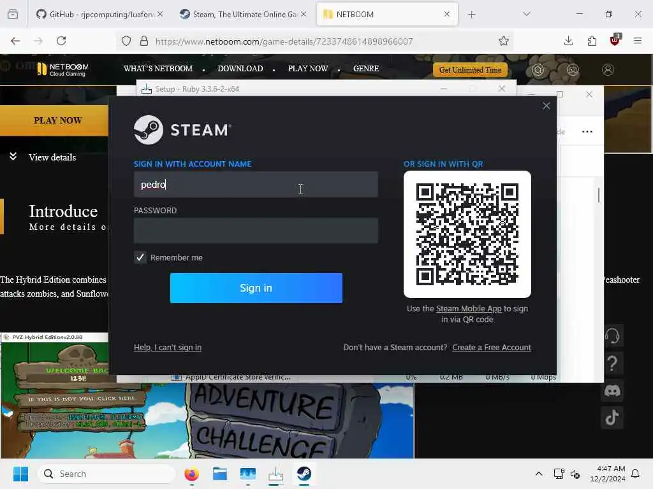Open the Windows Start menu

click(x=20, y=474)
